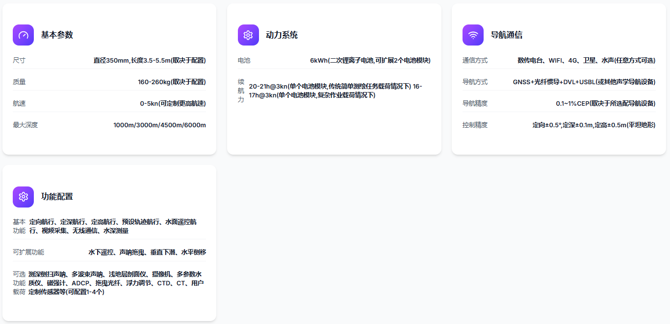Click the 控制精度 value starting with 定向±0.5°

click(x=593, y=125)
